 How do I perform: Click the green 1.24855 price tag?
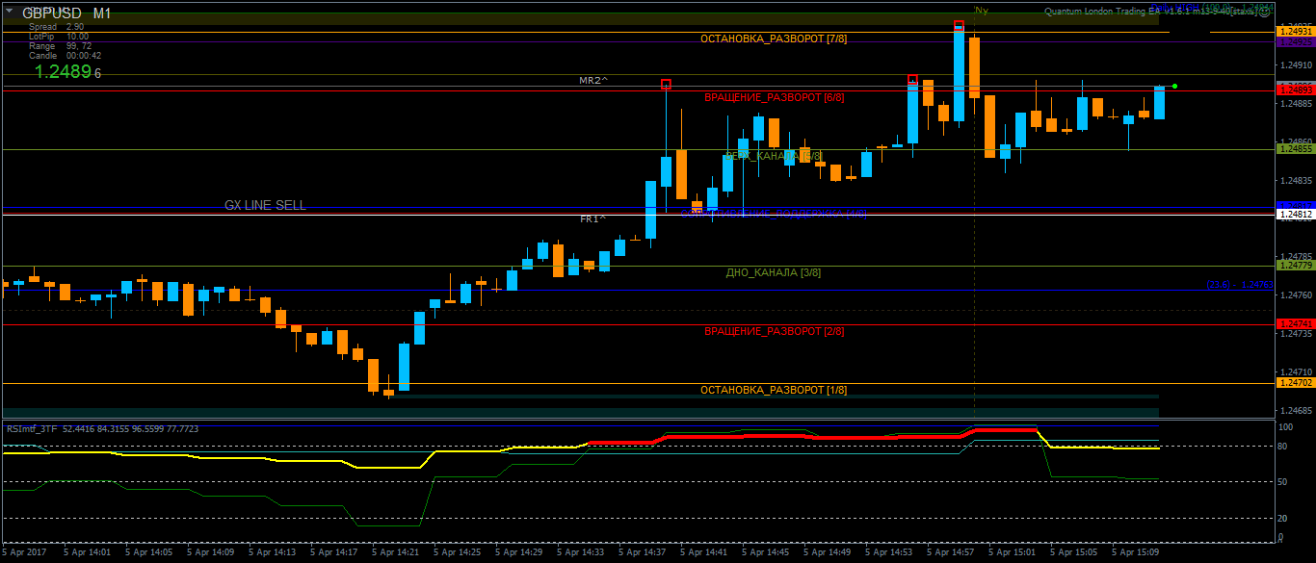point(1295,149)
